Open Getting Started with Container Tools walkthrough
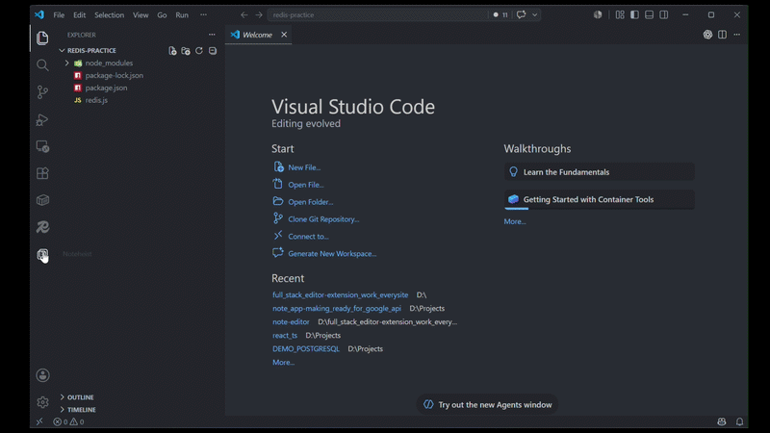The image size is (770, 433). click(x=599, y=199)
